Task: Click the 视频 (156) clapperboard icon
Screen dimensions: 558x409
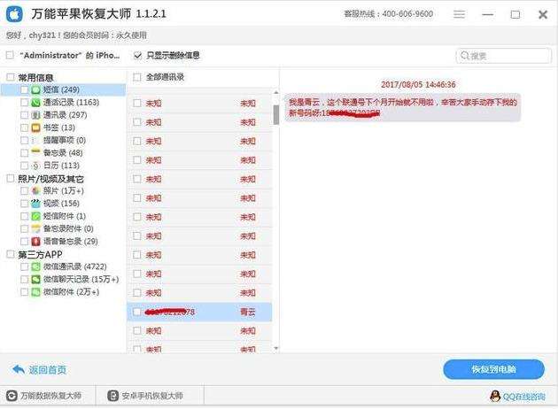Action: [35, 204]
